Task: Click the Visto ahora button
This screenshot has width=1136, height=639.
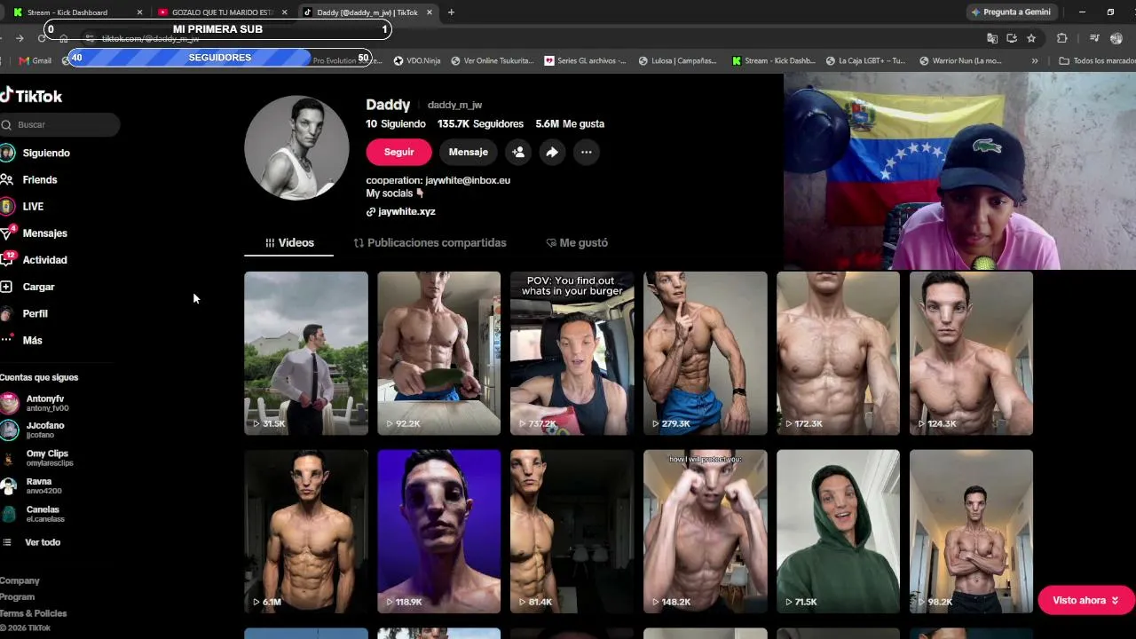Action: (1086, 600)
